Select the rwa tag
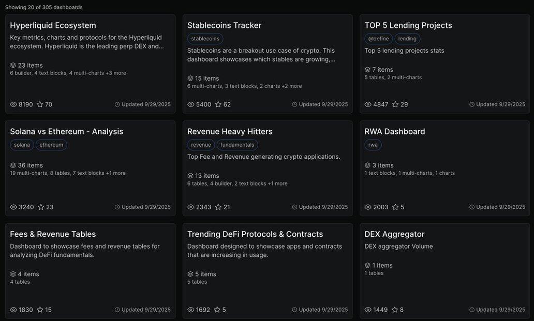The width and height of the screenshot is (534, 321). pos(373,145)
